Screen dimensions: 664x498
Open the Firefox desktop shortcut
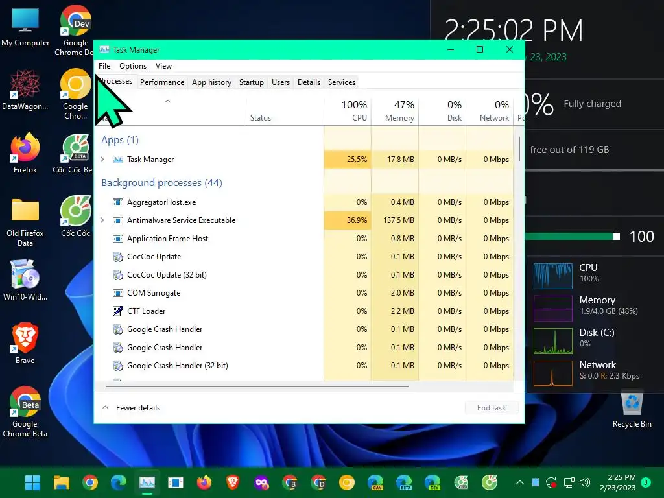tap(25, 153)
